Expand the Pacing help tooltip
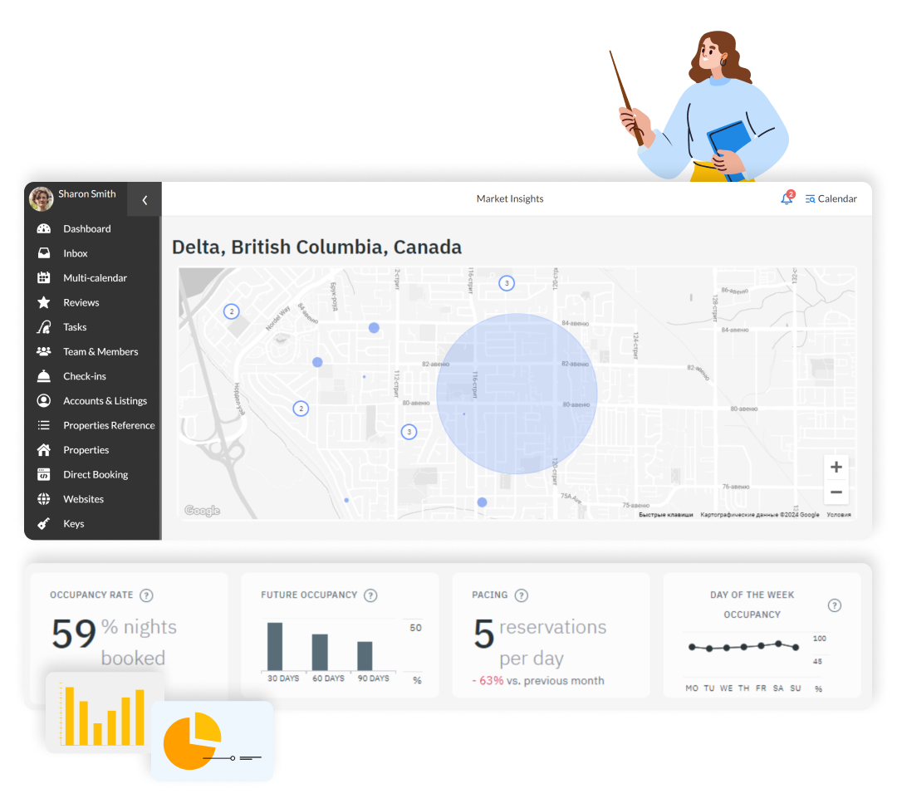Image resolution: width=897 pixels, height=808 pixels. click(522, 595)
